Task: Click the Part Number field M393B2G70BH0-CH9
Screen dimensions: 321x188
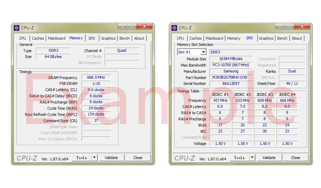Action: click(231, 77)
